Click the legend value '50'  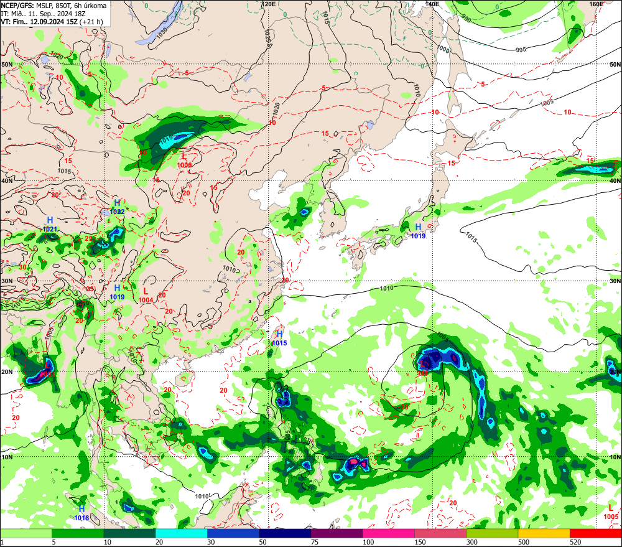(263, 542)
